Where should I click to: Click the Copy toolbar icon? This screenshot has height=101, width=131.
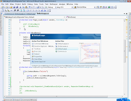(23, 7)
